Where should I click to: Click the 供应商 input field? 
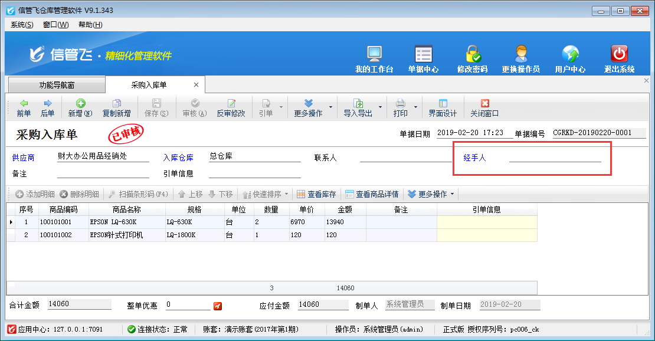point(103,158)
